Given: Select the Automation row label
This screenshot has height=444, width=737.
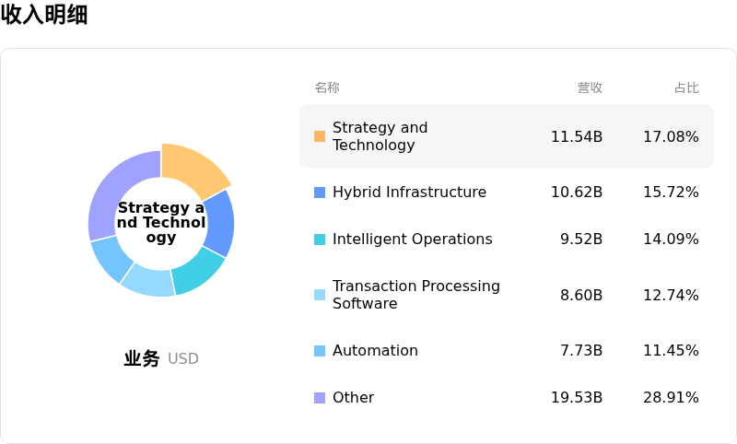Looking at the screenshot, I should [x=375, y=351].
